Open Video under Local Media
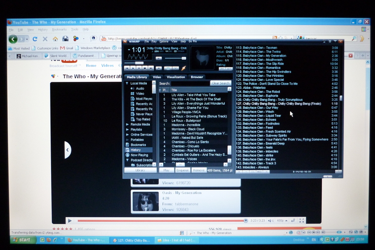Viewport: 375px width, 250px height. (x=140, y=94)
